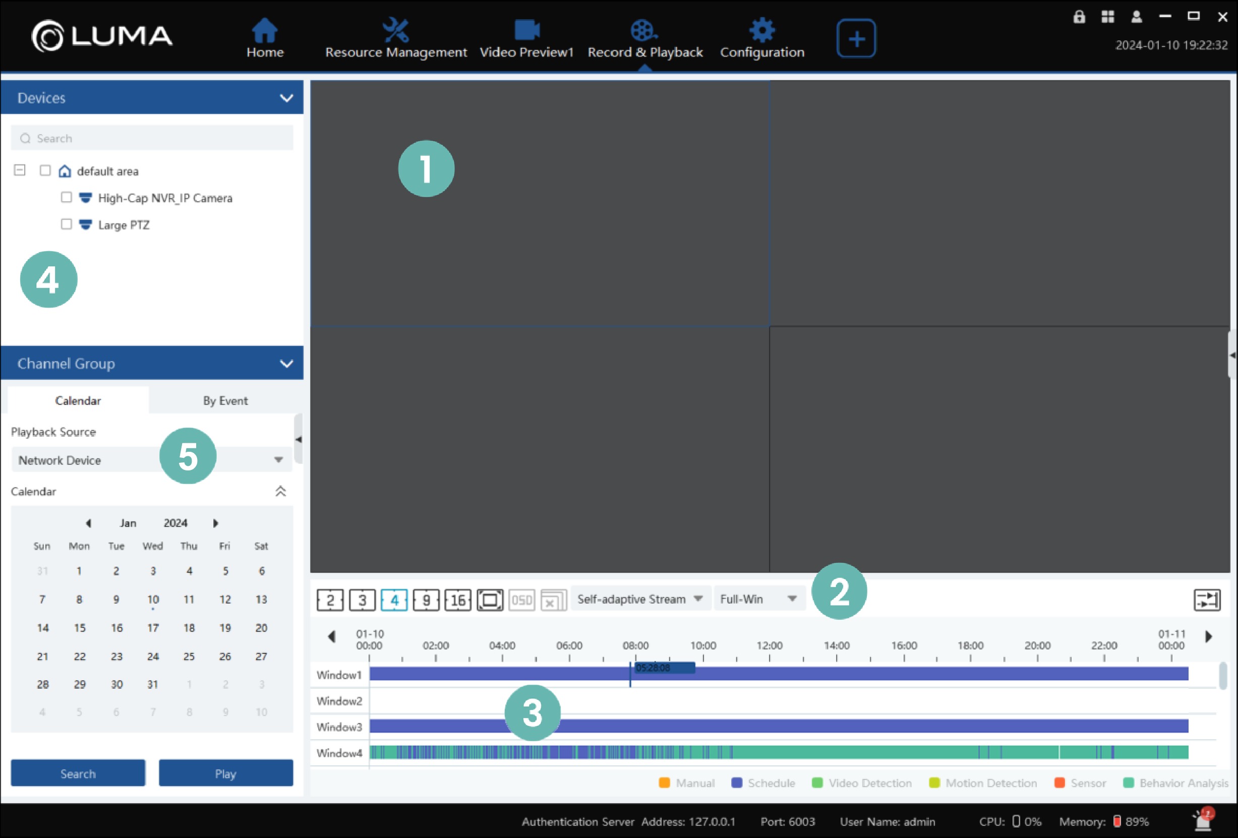Select the 9-window split layout icon
1238x838 pixels.
(426, 601)
